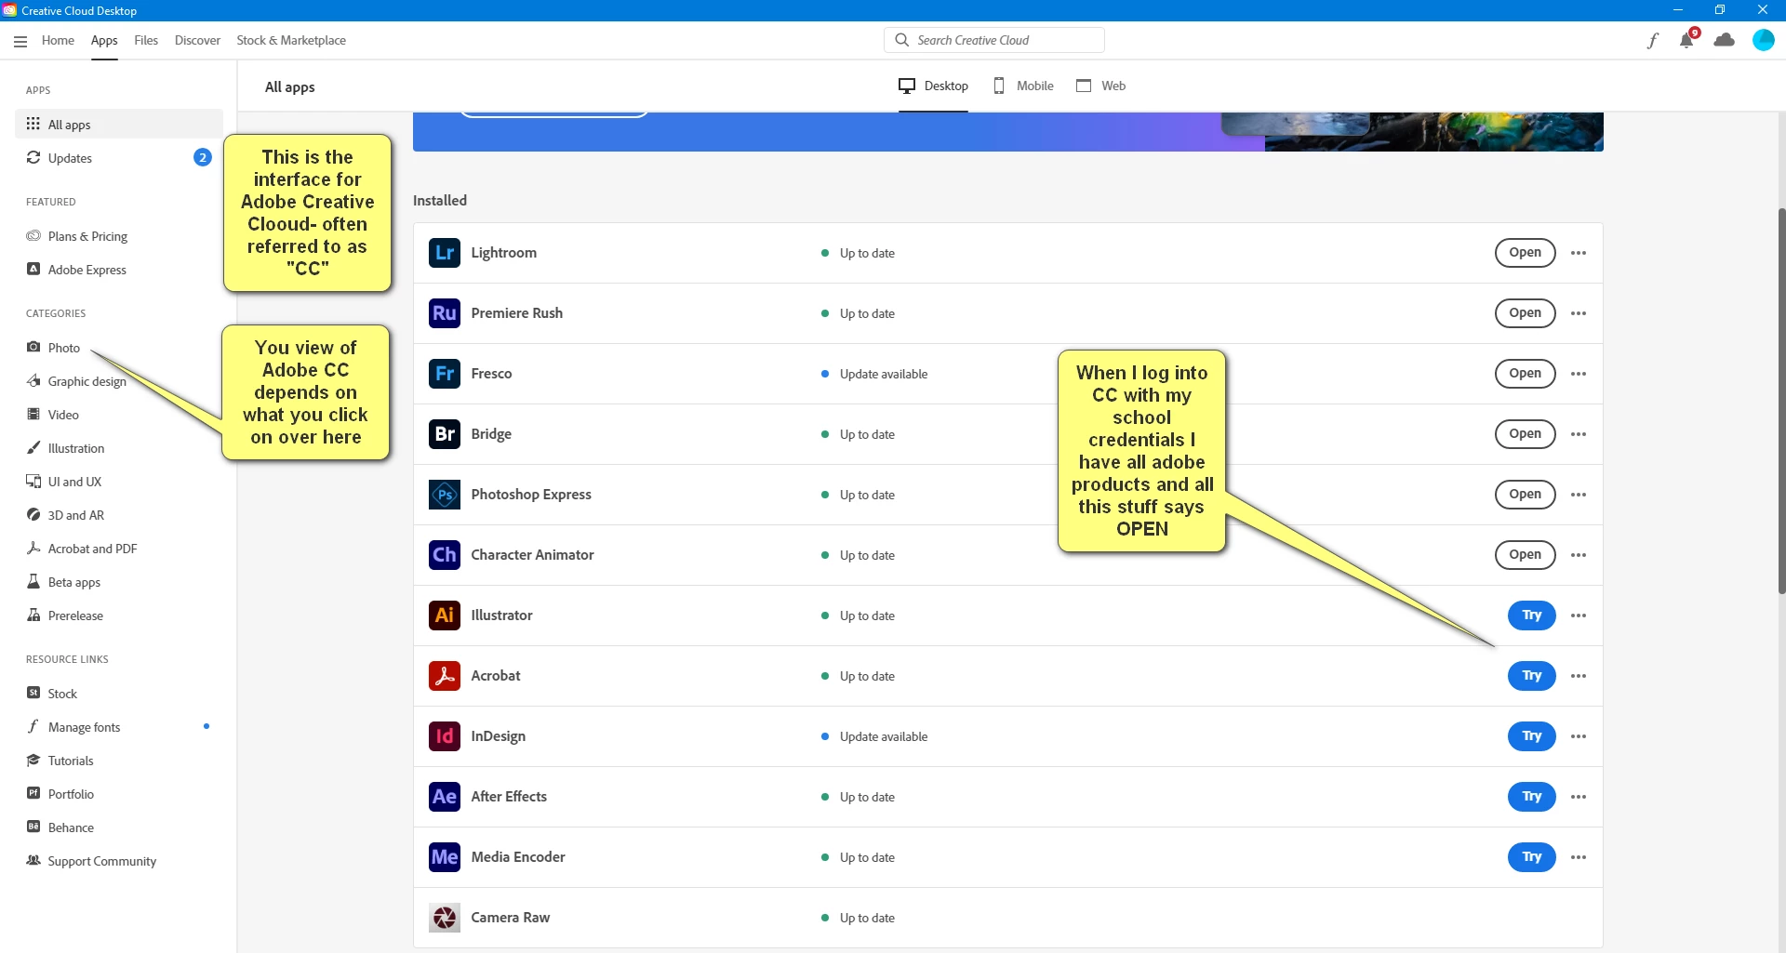Open the hamburger menu icon
This screenshot has width=1786, height=953.
tap(20, 41)
